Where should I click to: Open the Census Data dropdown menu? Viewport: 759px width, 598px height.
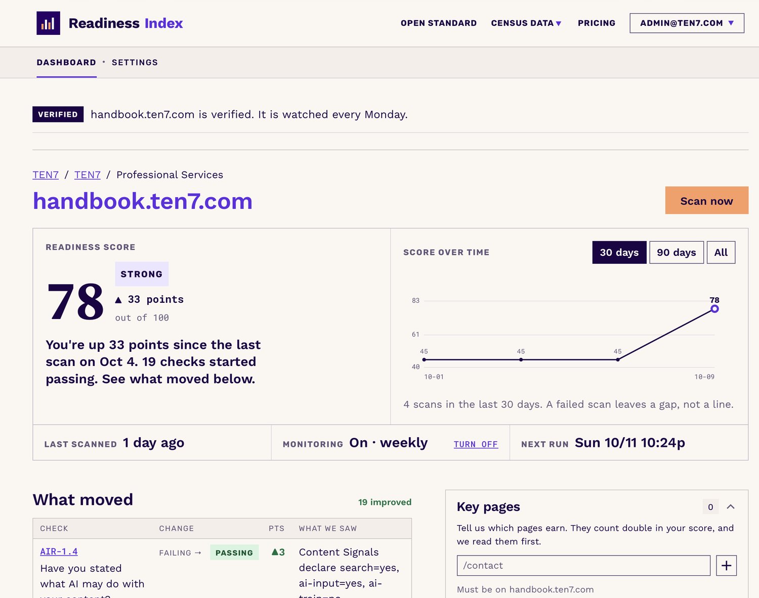point(526,23)
